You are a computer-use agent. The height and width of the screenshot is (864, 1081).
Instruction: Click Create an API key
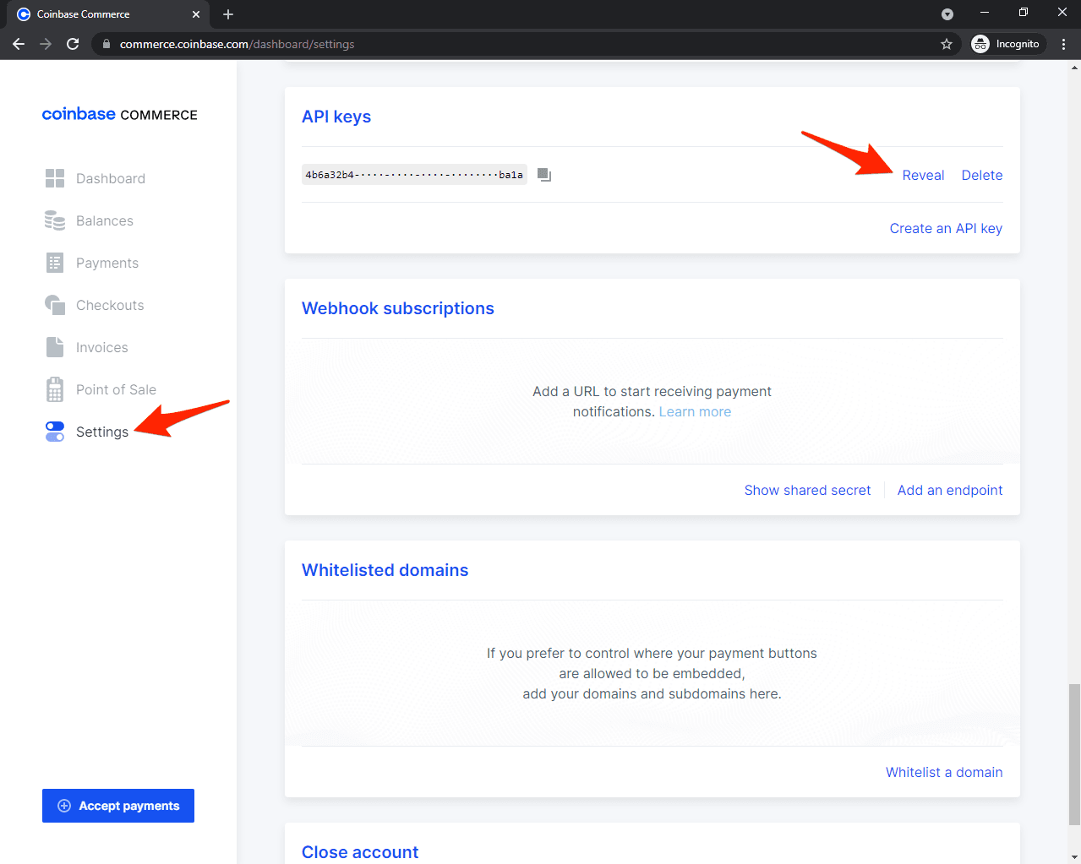click(x=946, y=228)
